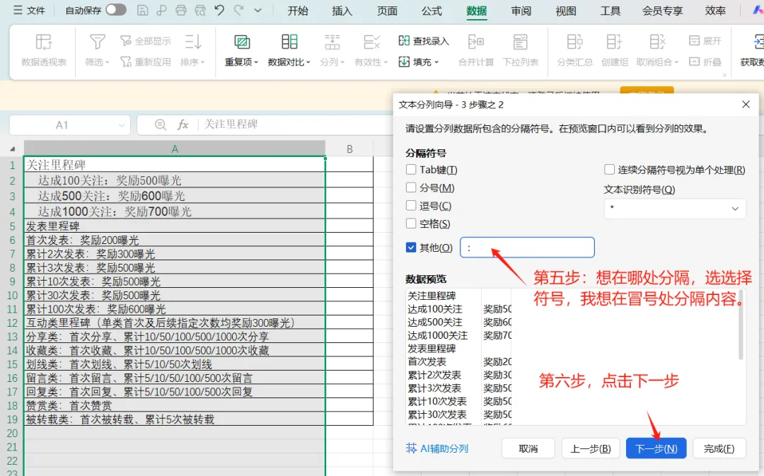Click the zoom icon beside formula bar
The width and height of the screenshot is (764, 476).
tap(161, 124)
